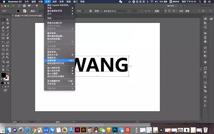Screen dimensions: 214x134
Task: Select the Pen tool
Action: 3,28
